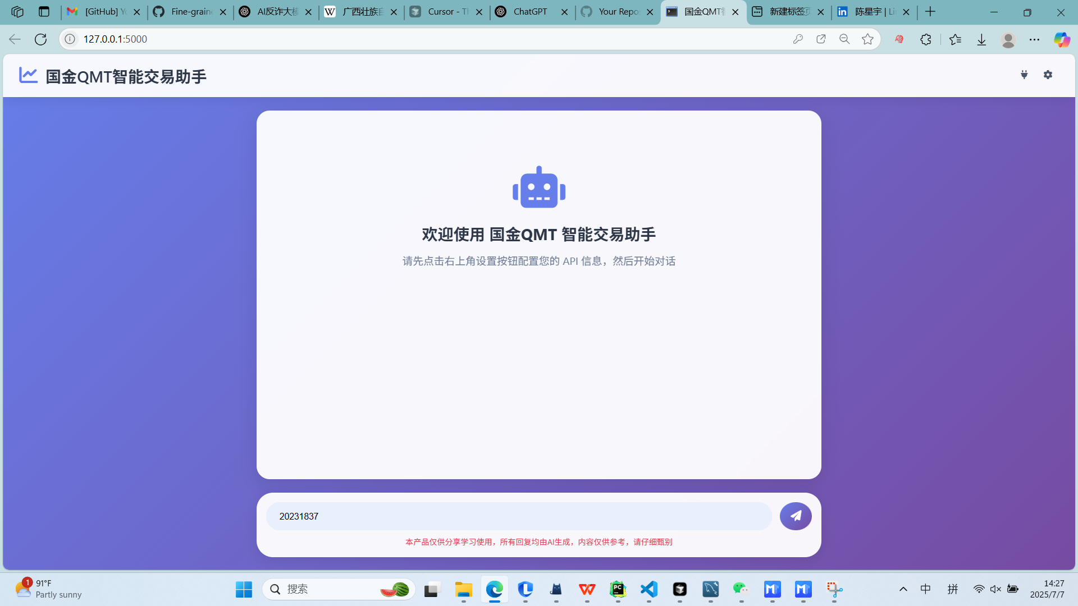Toggle the favorites star in address bar
The image size is (1078, 606).
tap(868, 39)
